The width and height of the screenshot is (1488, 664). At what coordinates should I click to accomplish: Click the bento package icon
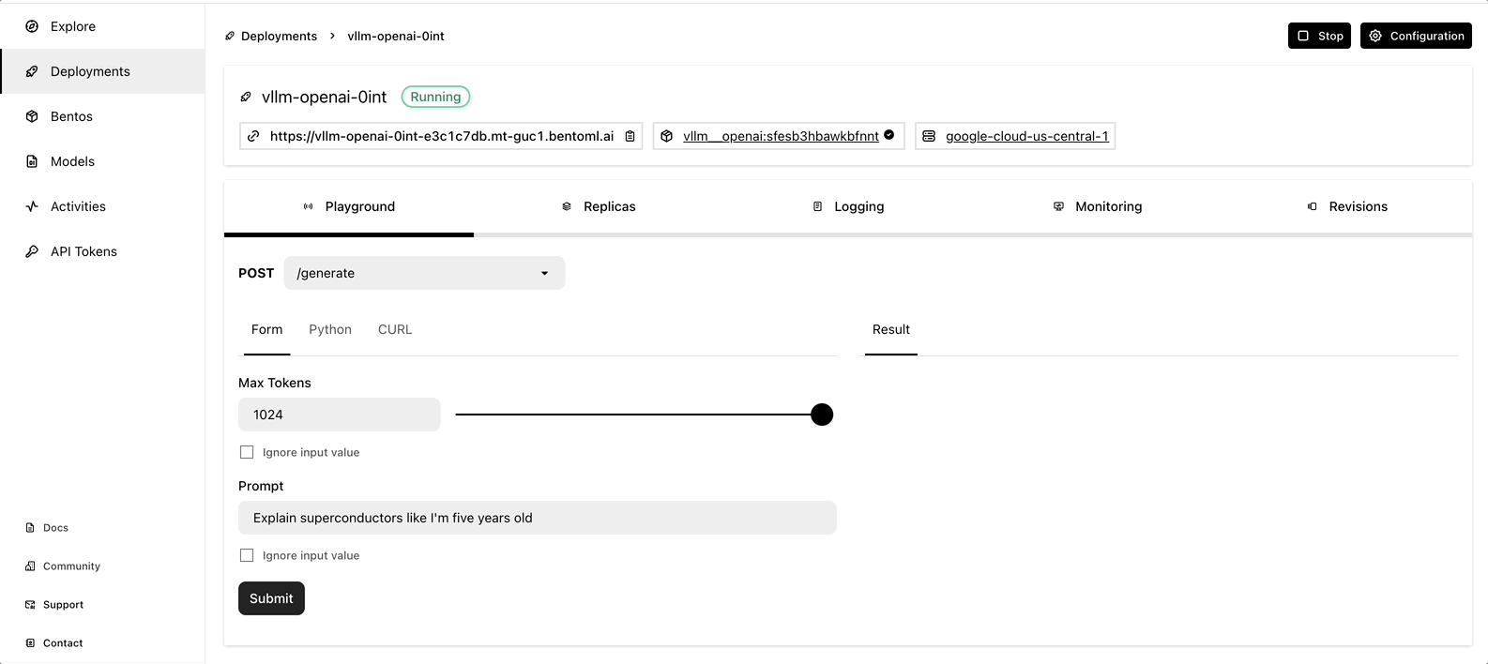666,136
